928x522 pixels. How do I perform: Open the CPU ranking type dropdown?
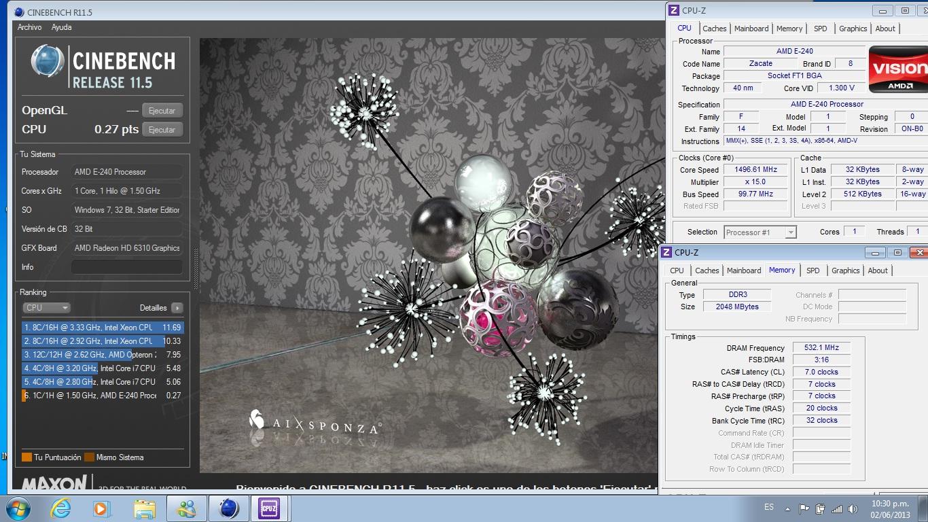[x=46, y=308]
